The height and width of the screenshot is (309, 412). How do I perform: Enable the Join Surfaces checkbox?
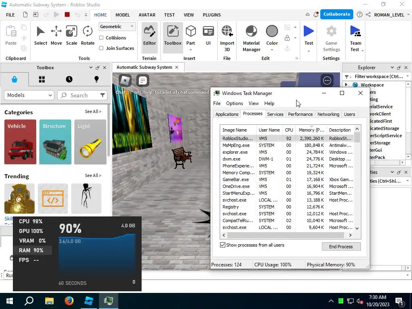point(101,48)
